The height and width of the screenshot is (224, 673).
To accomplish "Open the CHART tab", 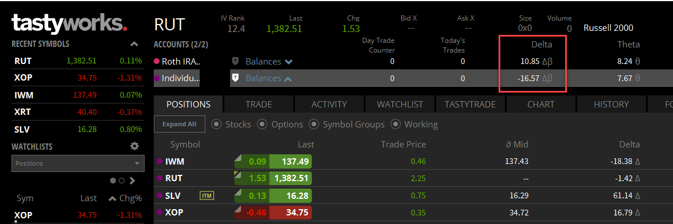I will point(541,105).
